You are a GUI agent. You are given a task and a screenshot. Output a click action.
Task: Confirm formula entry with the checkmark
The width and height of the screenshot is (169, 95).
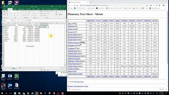click(19, 20)
